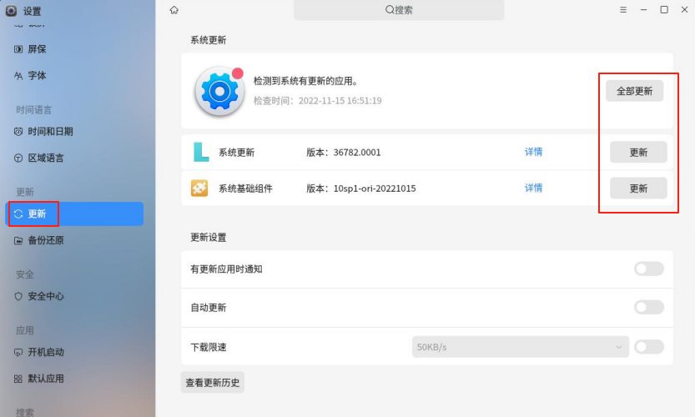
Task: Open 字体 font settings in the sidebar
Action: click(37, 76)
